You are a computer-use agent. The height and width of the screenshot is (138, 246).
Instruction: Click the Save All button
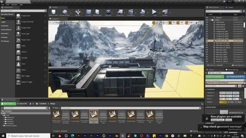(22, 103)
